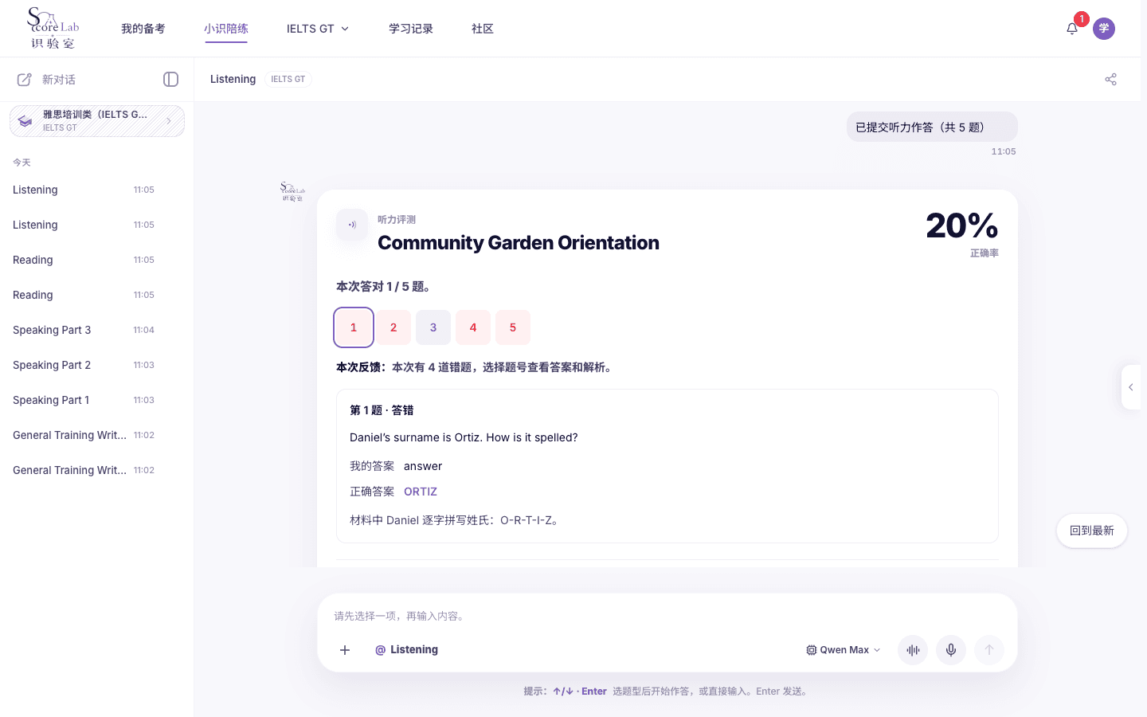Jump back to latest with 回到最新
1147x717 pixels.
[1092, 531]
